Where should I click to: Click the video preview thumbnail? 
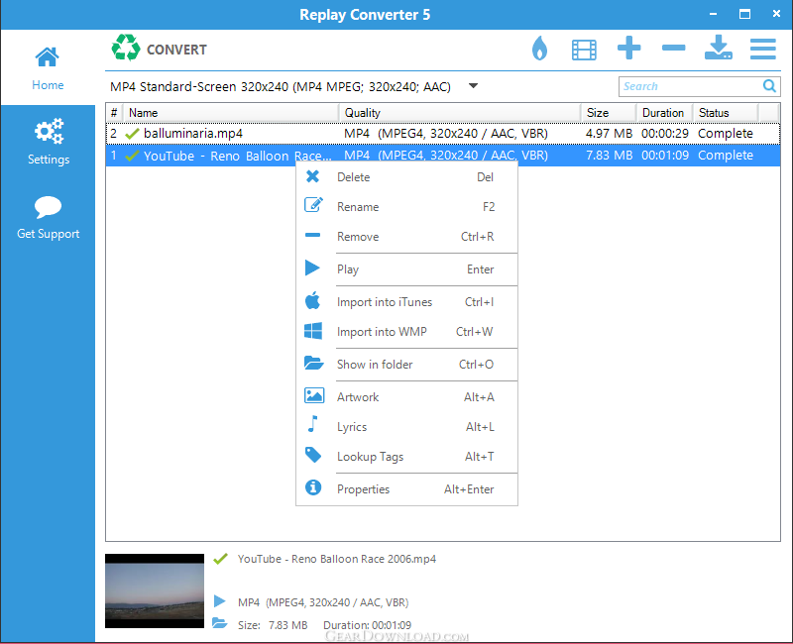(x=155, y=590)
